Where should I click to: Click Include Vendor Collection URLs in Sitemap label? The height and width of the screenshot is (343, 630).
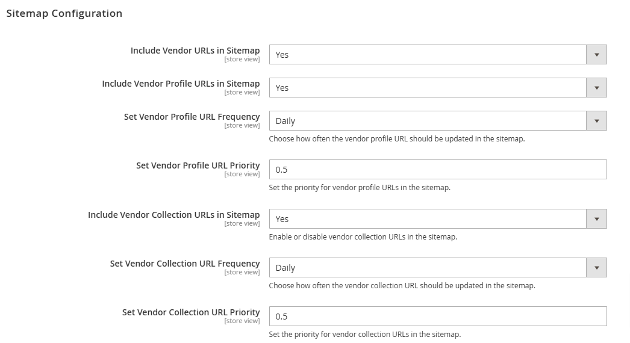[174, 215]
